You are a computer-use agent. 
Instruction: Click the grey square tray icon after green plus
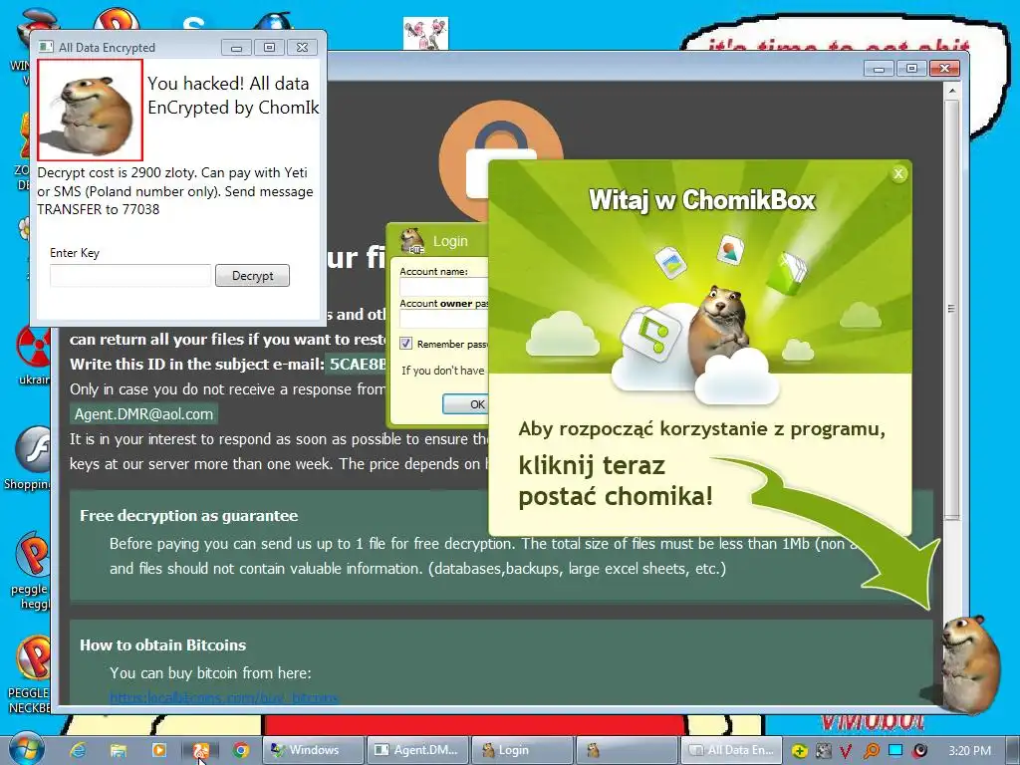824,751
